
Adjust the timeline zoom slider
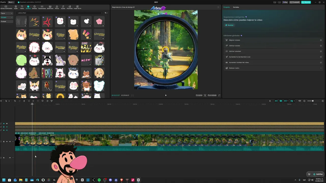pyautogui.click(x=313, y=101)
